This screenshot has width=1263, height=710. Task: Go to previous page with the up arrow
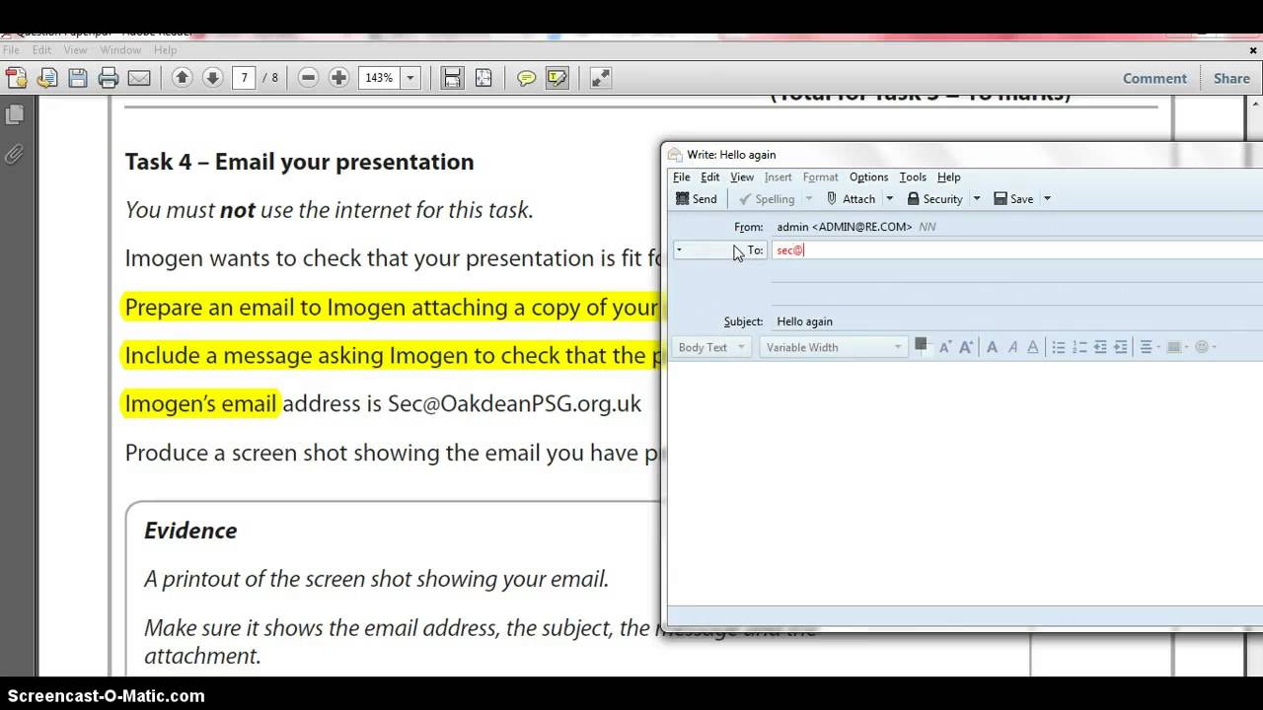click(182, 78)
